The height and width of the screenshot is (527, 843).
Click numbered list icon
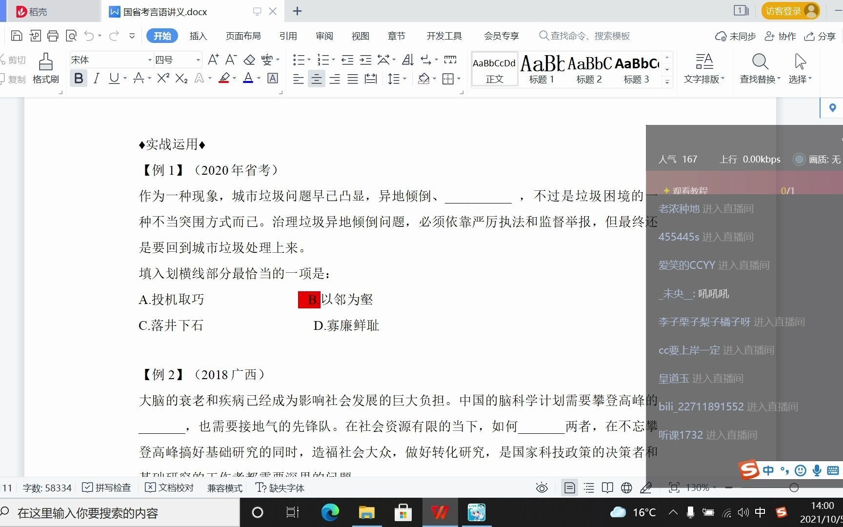click(323, 60)
